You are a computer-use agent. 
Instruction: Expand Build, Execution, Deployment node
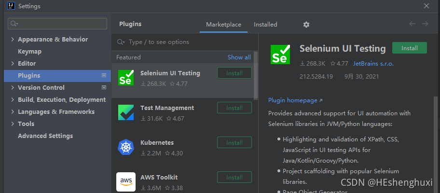click(x=13, y=99)
